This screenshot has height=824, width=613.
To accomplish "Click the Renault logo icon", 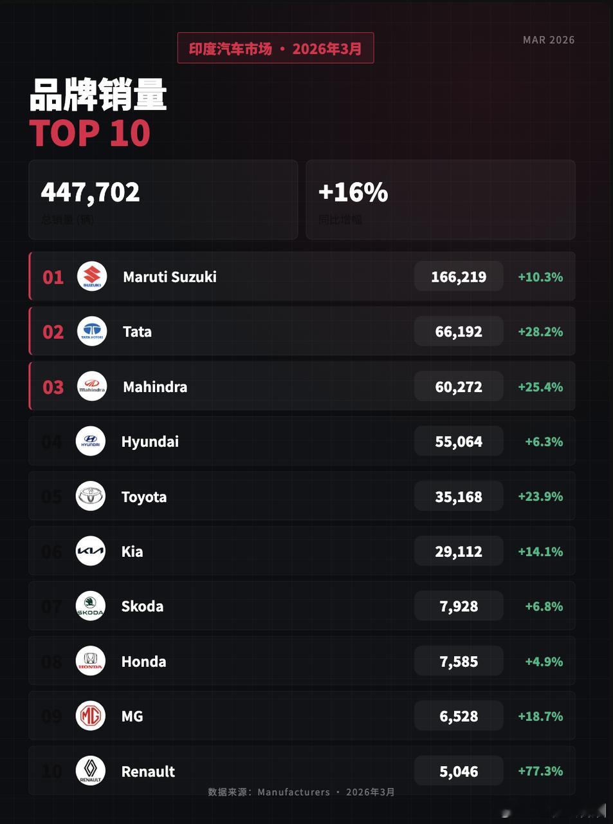I will coord(91,771).
